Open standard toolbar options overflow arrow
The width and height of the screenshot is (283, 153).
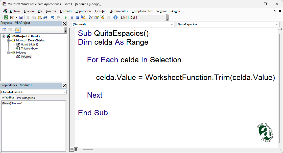(x=167, y=18)
